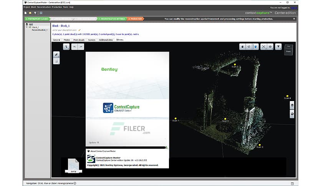Click the block summary line with 1213593 points

[96, 34]
